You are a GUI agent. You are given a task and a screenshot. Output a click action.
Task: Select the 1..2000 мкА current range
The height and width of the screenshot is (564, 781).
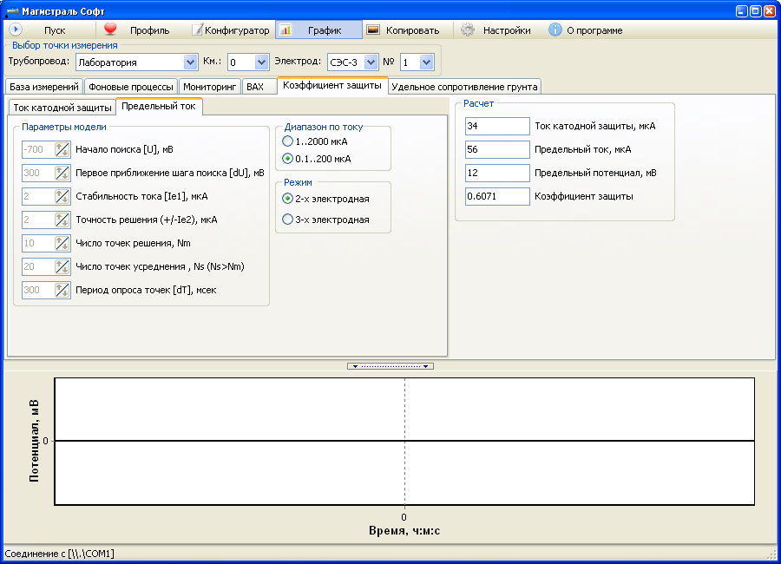[288, 141]
